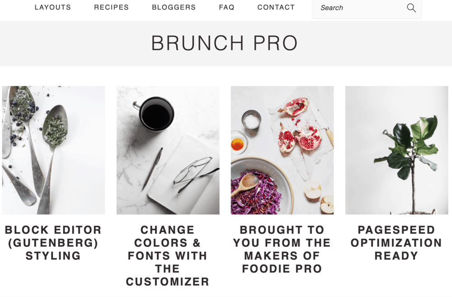Open the LAYOUTS menu item
This screenshot has width=452, height=297.
[x=52, y=7]
